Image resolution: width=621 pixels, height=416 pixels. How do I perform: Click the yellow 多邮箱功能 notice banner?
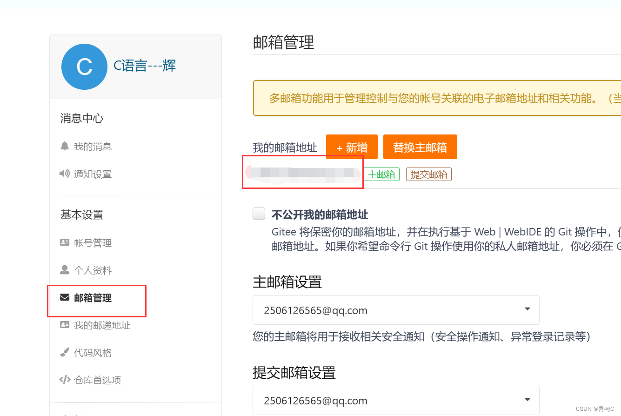[x=437, y=98]
